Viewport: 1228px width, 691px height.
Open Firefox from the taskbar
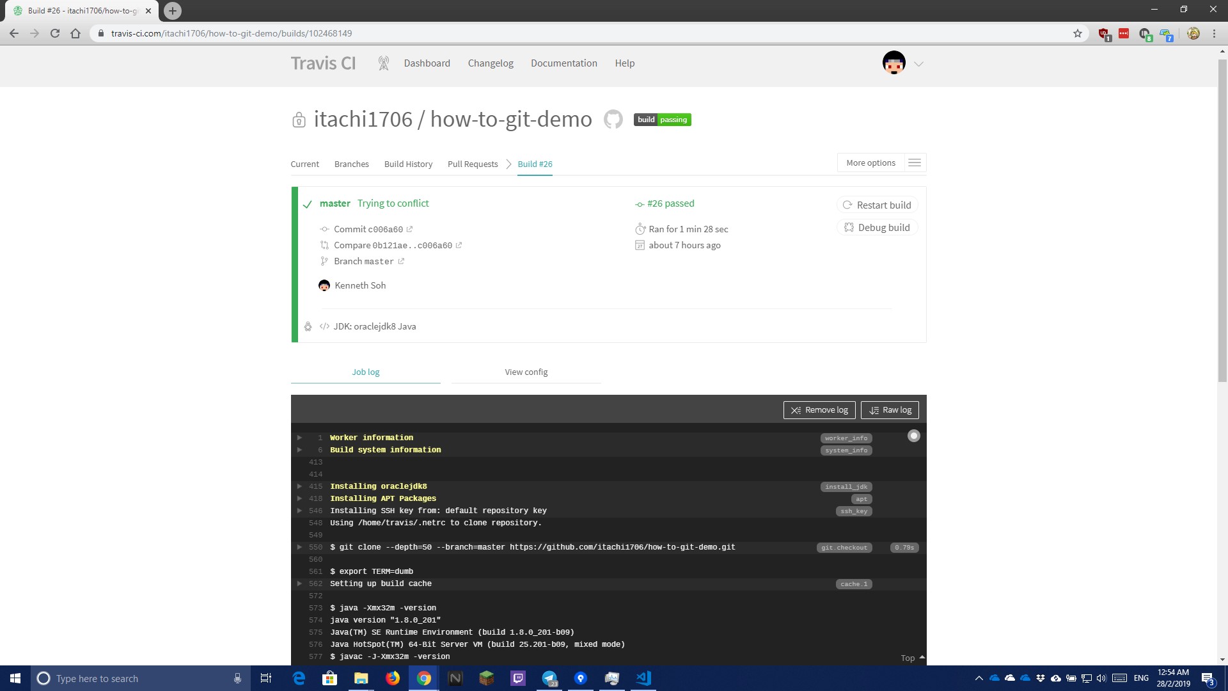[x=393, y=678]
